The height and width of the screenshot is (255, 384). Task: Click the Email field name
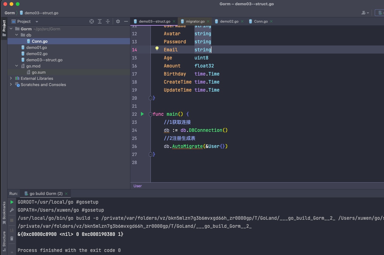pos(171,50)
